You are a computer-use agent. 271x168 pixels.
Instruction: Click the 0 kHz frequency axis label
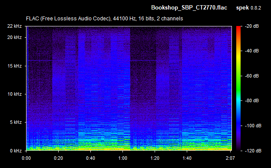tap(16, 151)
